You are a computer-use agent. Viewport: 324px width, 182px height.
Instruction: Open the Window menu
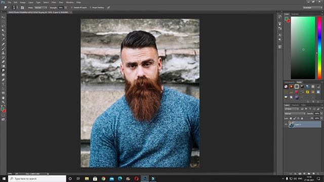70,2
